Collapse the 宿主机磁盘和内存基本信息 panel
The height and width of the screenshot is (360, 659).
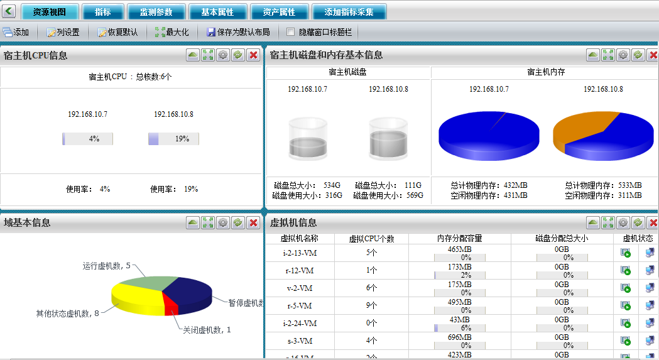click(593, 55)
